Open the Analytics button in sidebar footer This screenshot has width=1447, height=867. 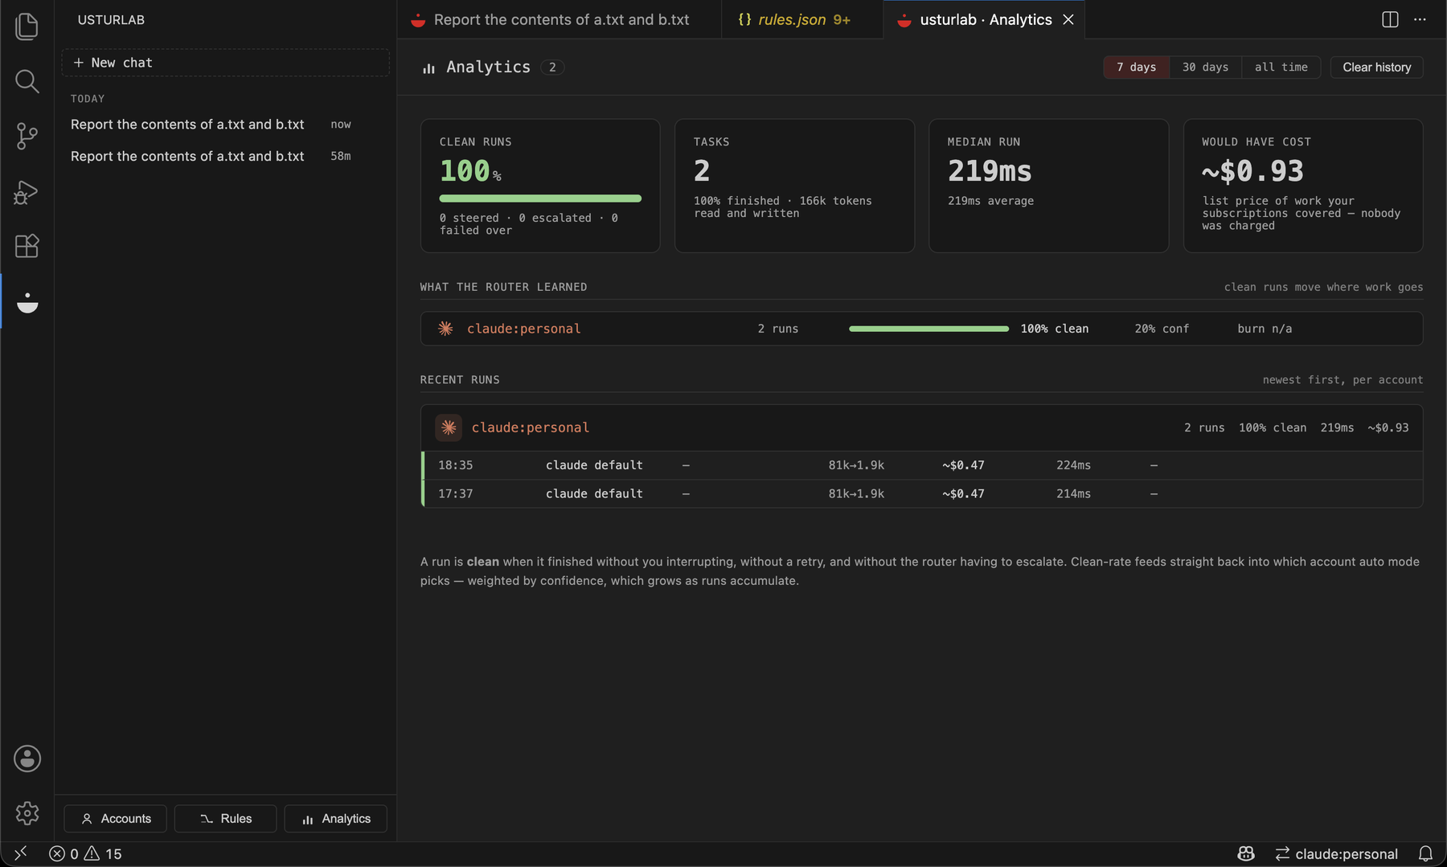[335, 819]
